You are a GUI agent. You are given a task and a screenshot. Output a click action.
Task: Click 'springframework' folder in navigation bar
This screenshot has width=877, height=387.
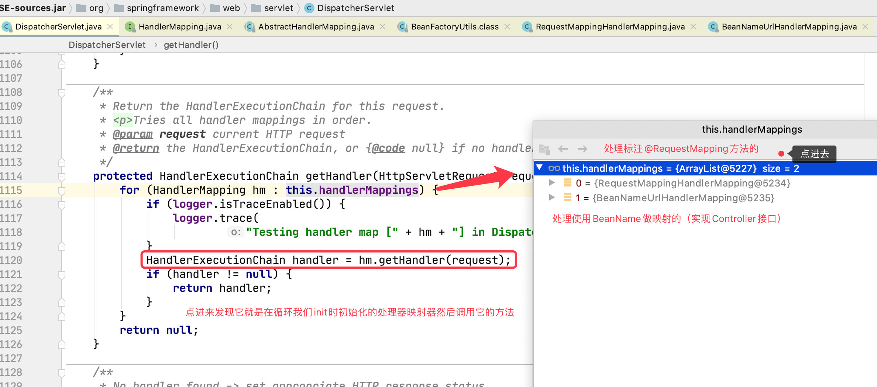pyautogui.click(x=157, y=8)
